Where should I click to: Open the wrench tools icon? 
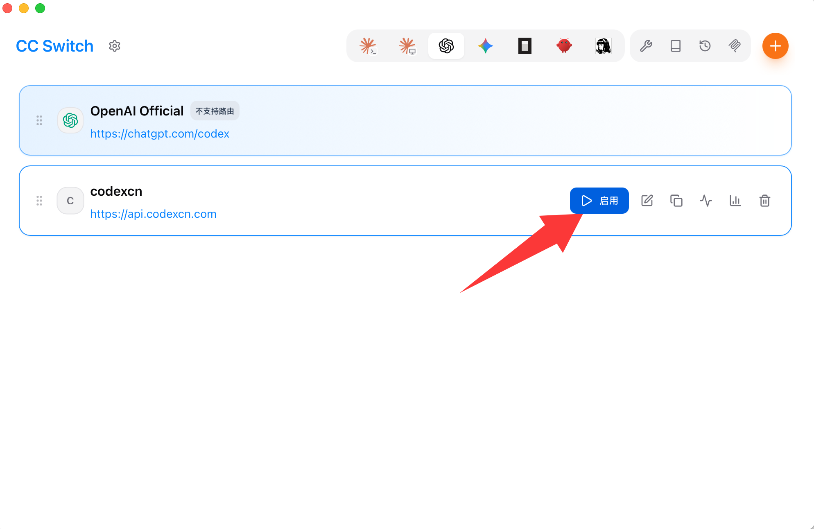[x=646, y=46]
